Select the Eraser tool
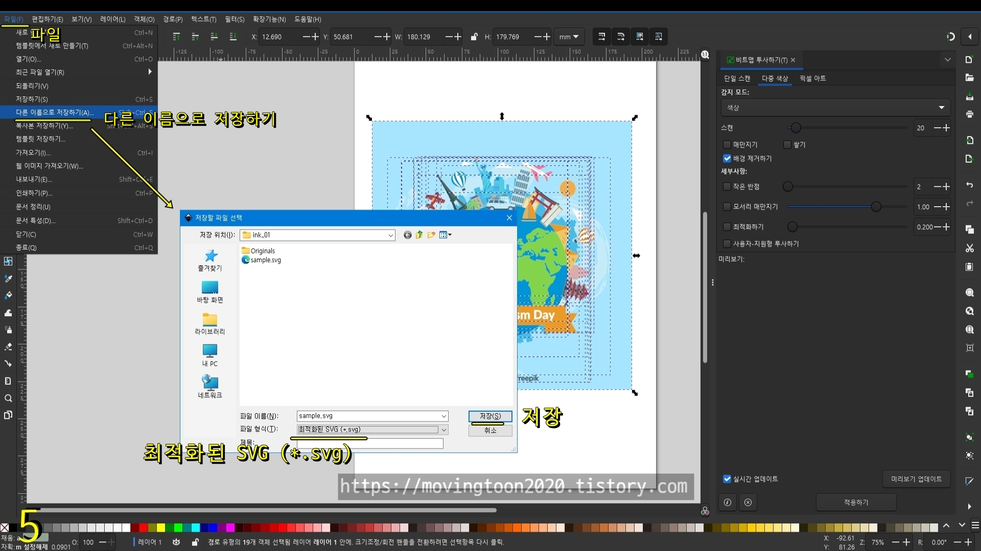Image resolution: width=981 pixels, height=551 pixels. [8, 347]
